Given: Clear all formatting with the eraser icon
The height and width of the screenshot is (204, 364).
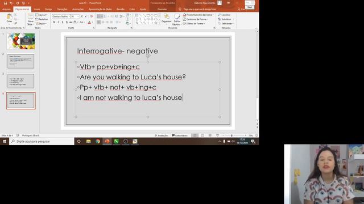Looking at the screenshot, I should point(92,16).
